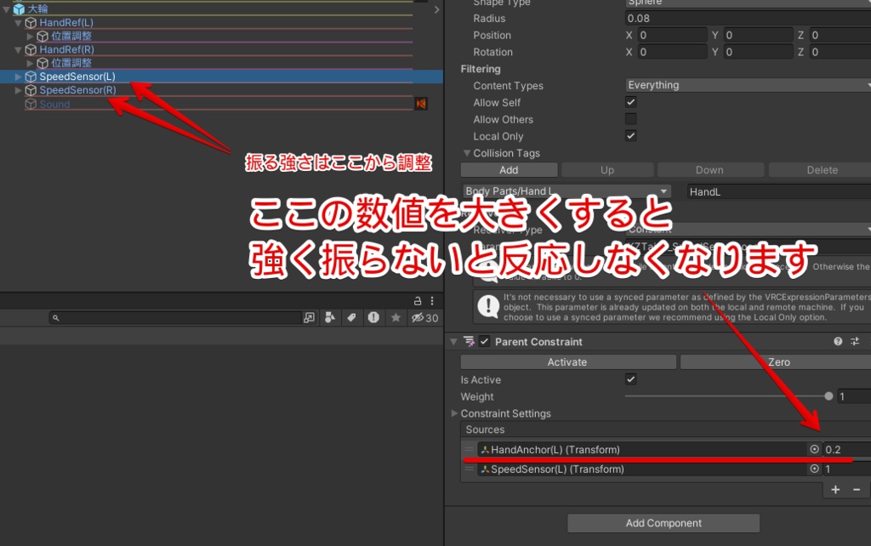Expand the SpeedSensor(R) foldout
This screenshot has height=546, width=871.
click(18, 90)
